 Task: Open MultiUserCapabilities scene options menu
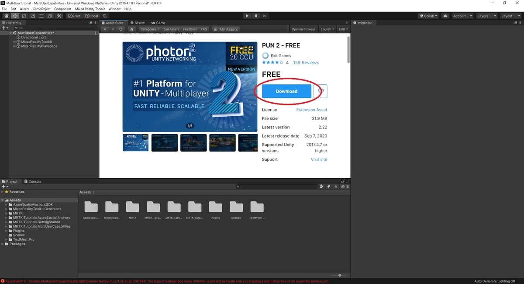coord(96,33)
